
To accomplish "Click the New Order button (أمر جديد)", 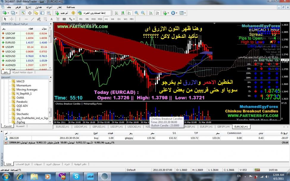I will pos(62,13).
